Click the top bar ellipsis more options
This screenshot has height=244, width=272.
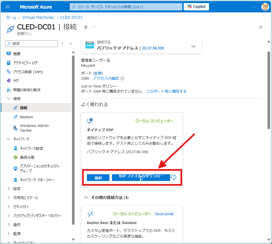[x=254, y=7]
